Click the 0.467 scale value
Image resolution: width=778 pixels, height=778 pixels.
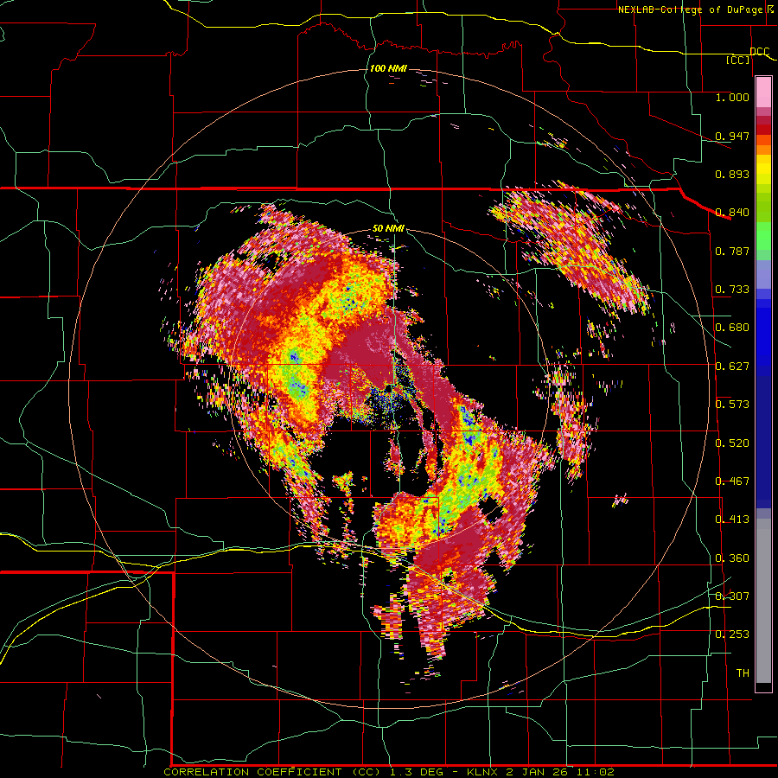click(x=732, y=481)
